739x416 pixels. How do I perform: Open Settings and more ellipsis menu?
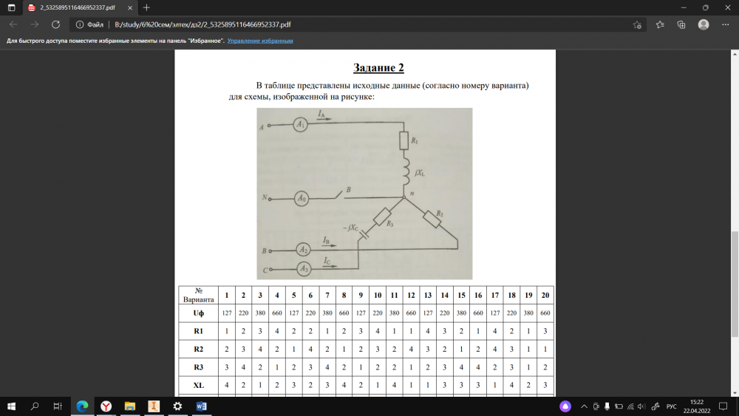[x=726, y=24]
